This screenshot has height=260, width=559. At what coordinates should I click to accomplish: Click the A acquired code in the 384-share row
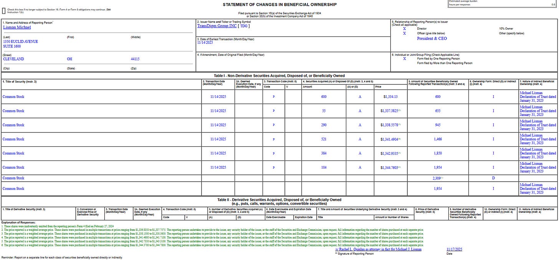click(x=360, y=153)
